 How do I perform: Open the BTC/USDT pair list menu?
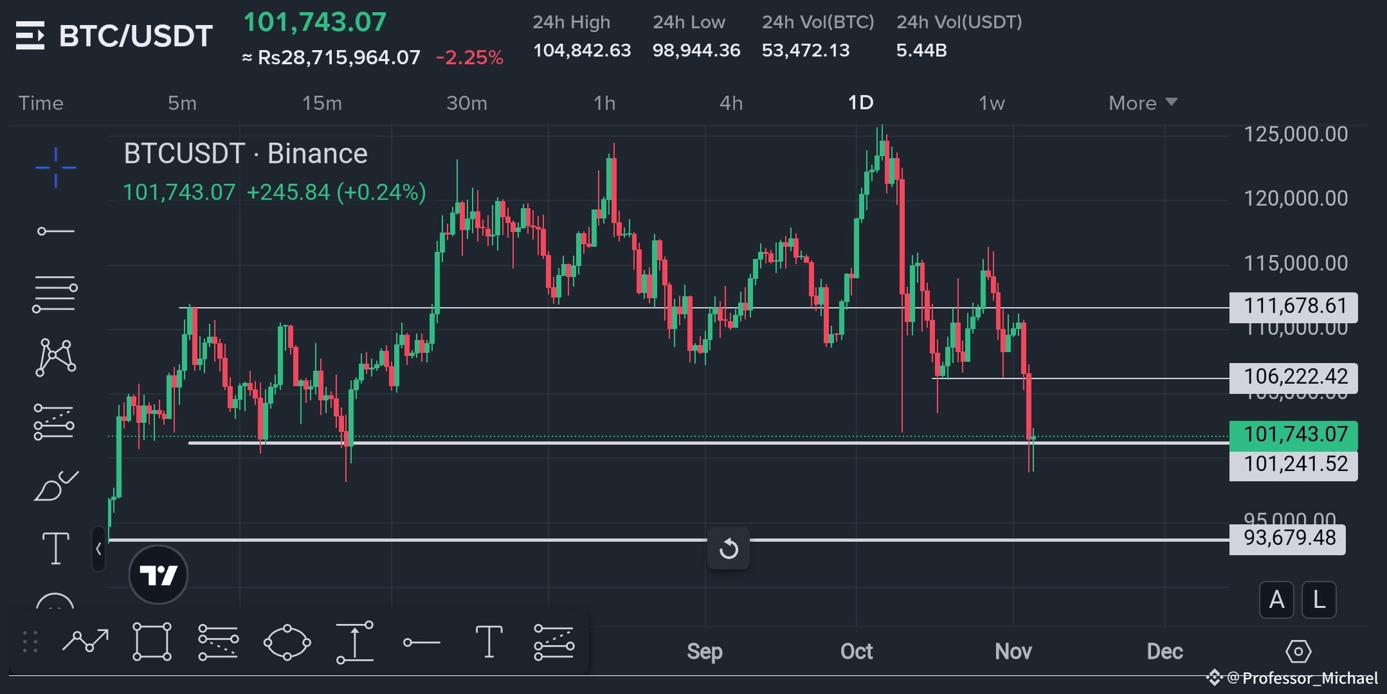(30, 36)
